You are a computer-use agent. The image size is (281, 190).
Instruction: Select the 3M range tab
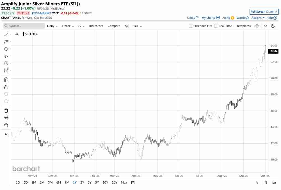[50, 182]
